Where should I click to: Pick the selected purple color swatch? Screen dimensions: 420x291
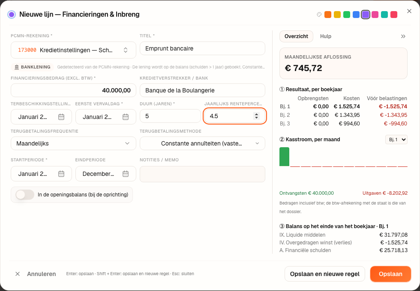[366, 15]
